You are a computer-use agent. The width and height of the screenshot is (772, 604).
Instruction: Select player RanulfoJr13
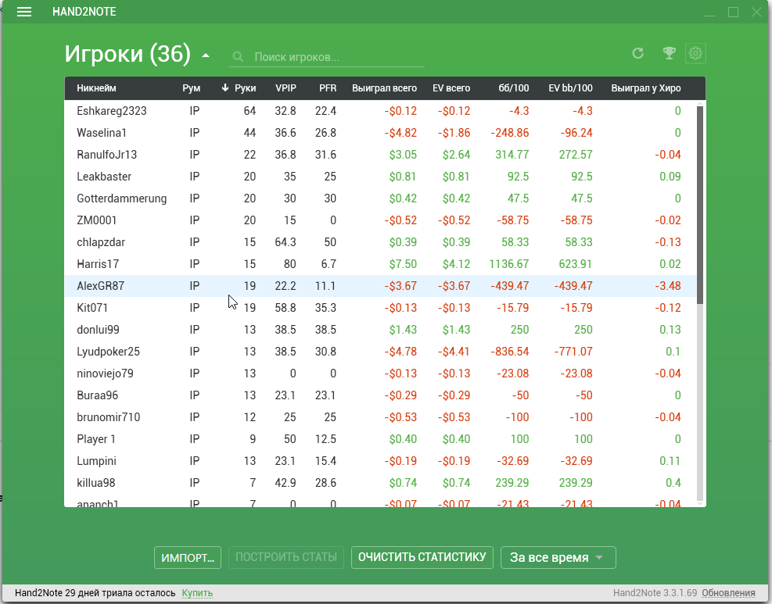point(380,155)
